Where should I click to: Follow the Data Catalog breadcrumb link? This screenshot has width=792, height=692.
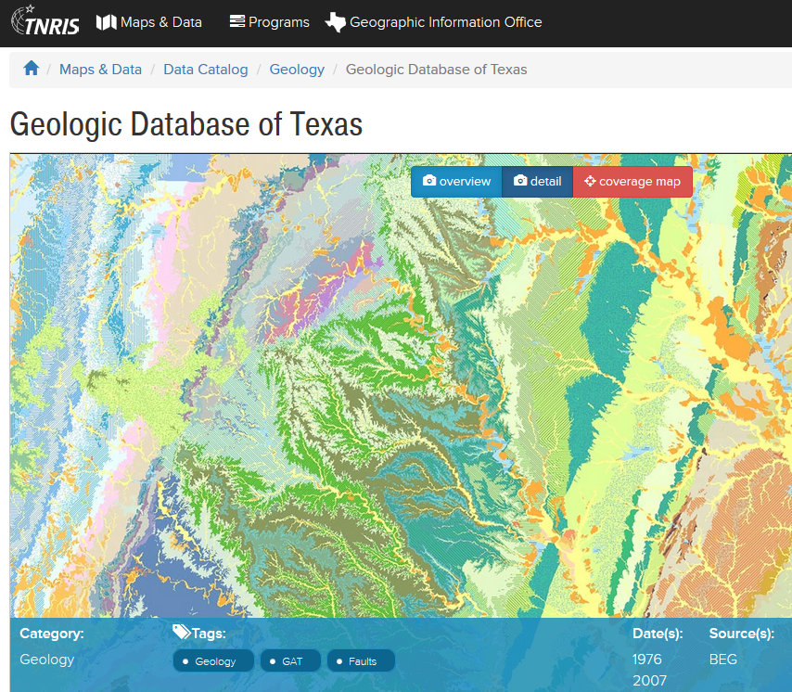[205, 69]
